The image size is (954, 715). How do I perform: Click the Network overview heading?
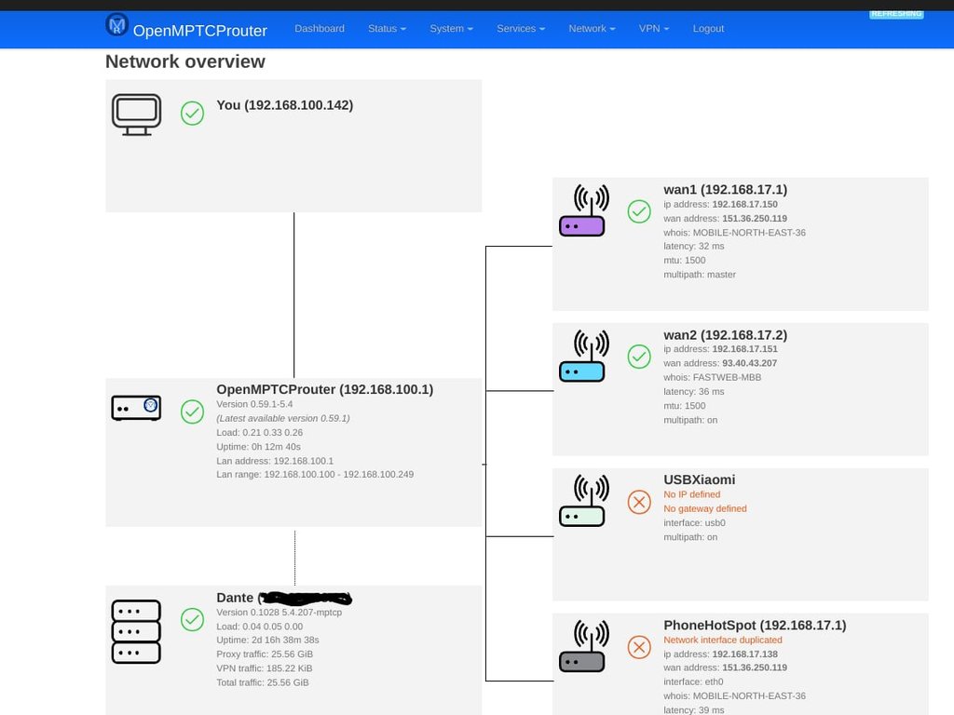185,61
